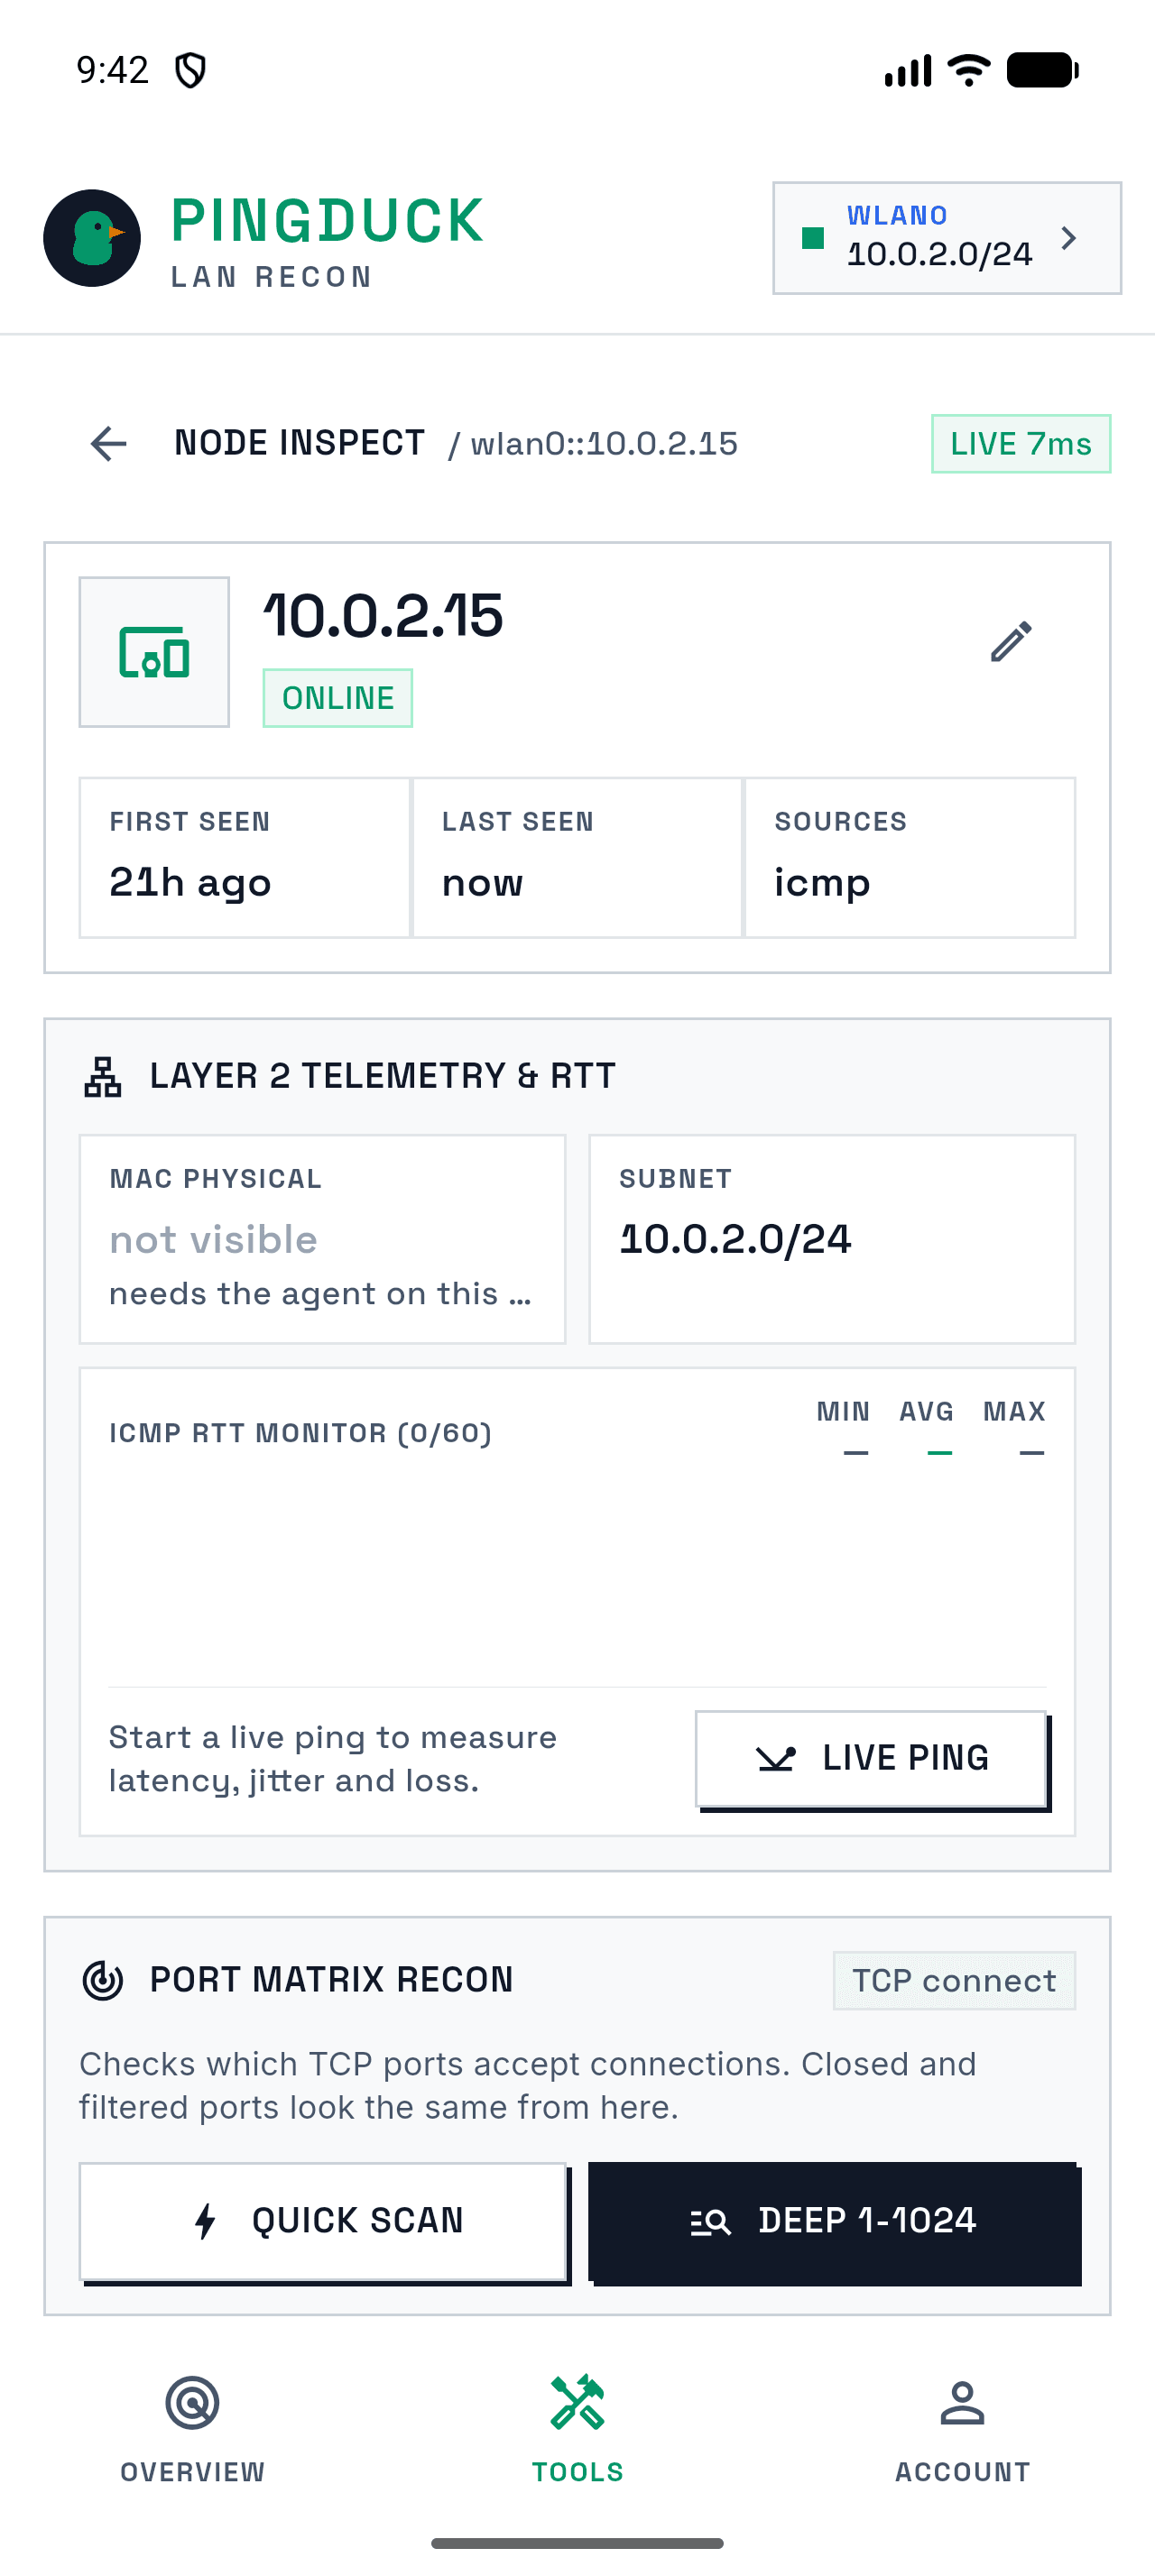Tap the Node Inspect title
The image size is (1155, 2576).
click(x=300, y=443)
